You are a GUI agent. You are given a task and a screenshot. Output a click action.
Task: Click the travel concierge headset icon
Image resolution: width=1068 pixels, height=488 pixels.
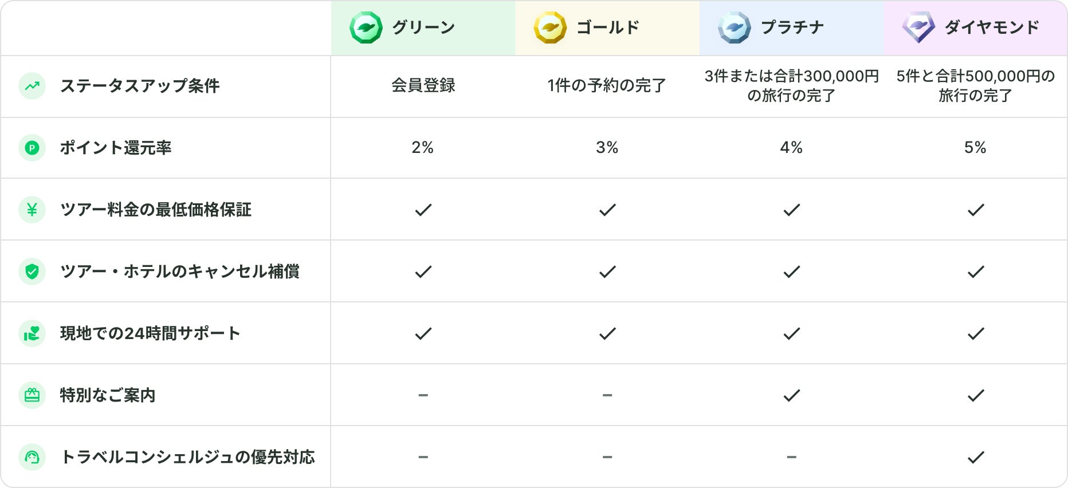pyautogui.click(x=32, y=457)
